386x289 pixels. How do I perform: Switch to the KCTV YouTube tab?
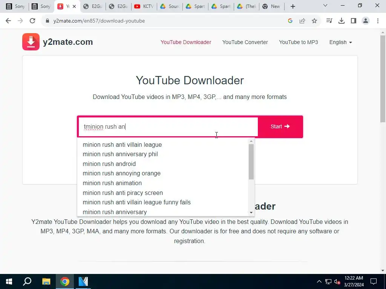144,6
